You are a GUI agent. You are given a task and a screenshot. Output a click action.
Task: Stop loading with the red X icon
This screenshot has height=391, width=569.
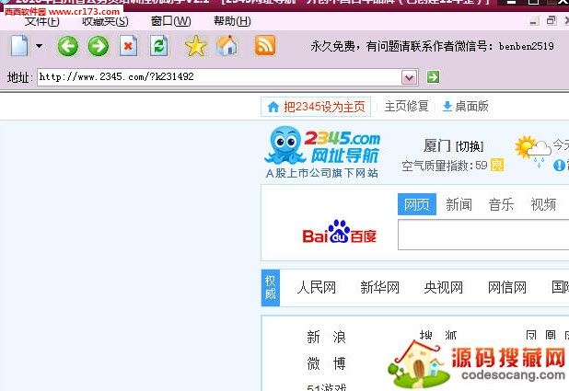click(128, 46)
